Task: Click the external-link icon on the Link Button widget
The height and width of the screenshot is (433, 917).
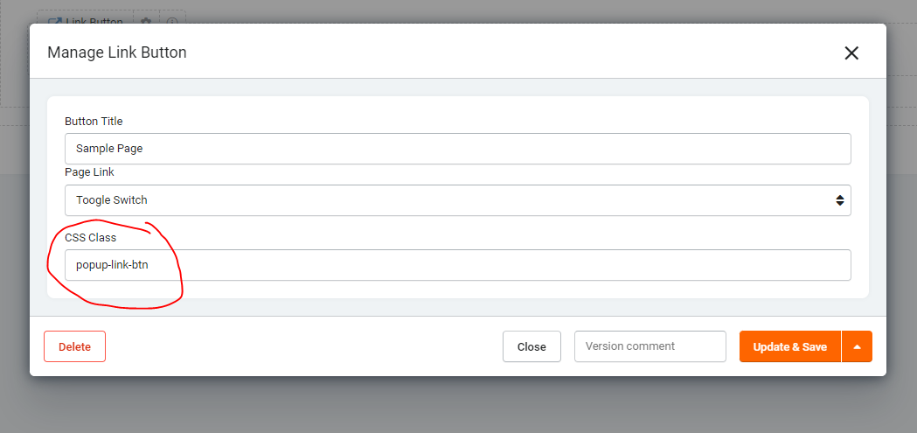Action: click(54, 21)
